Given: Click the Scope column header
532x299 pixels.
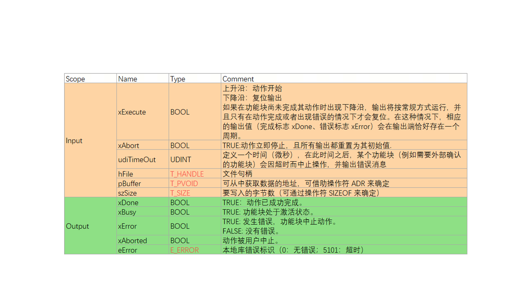Looking at the screenshot, I should [x=75, y=79].
